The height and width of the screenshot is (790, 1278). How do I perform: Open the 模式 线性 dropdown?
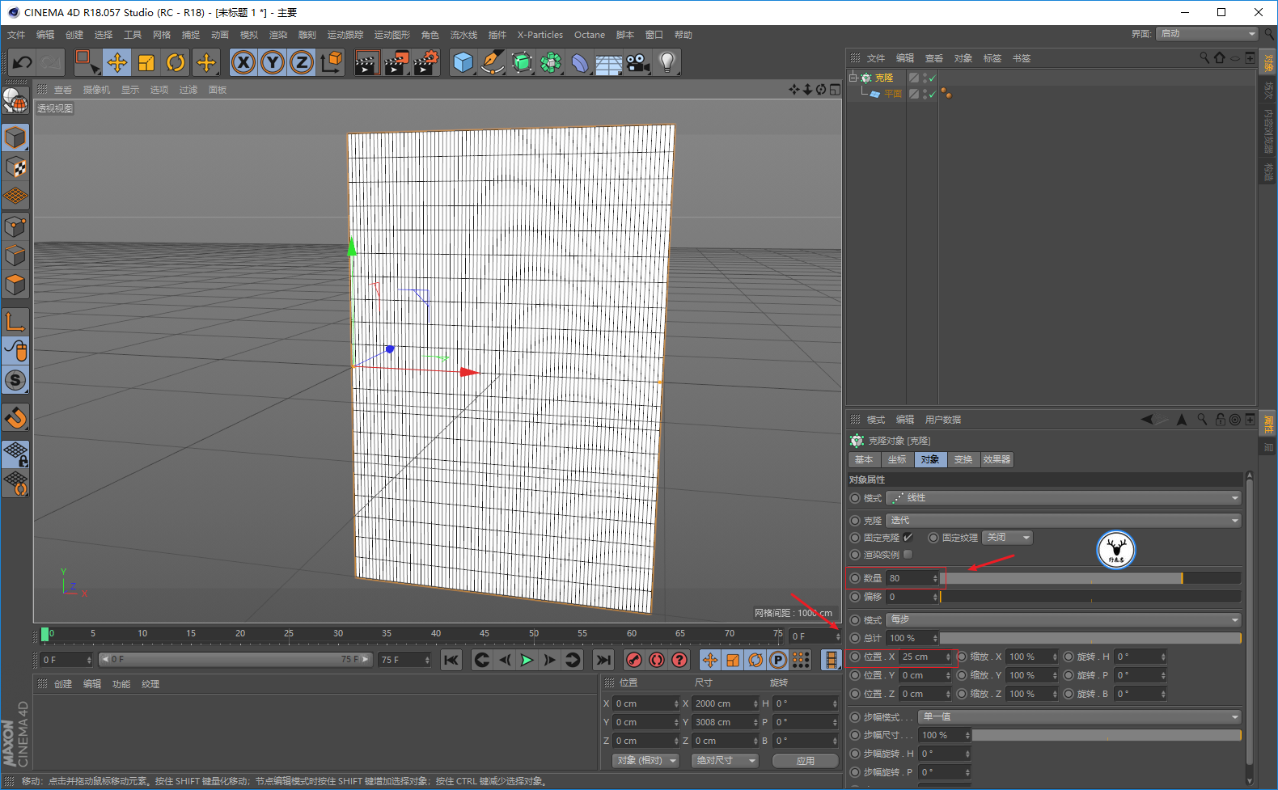(1063, 498)
